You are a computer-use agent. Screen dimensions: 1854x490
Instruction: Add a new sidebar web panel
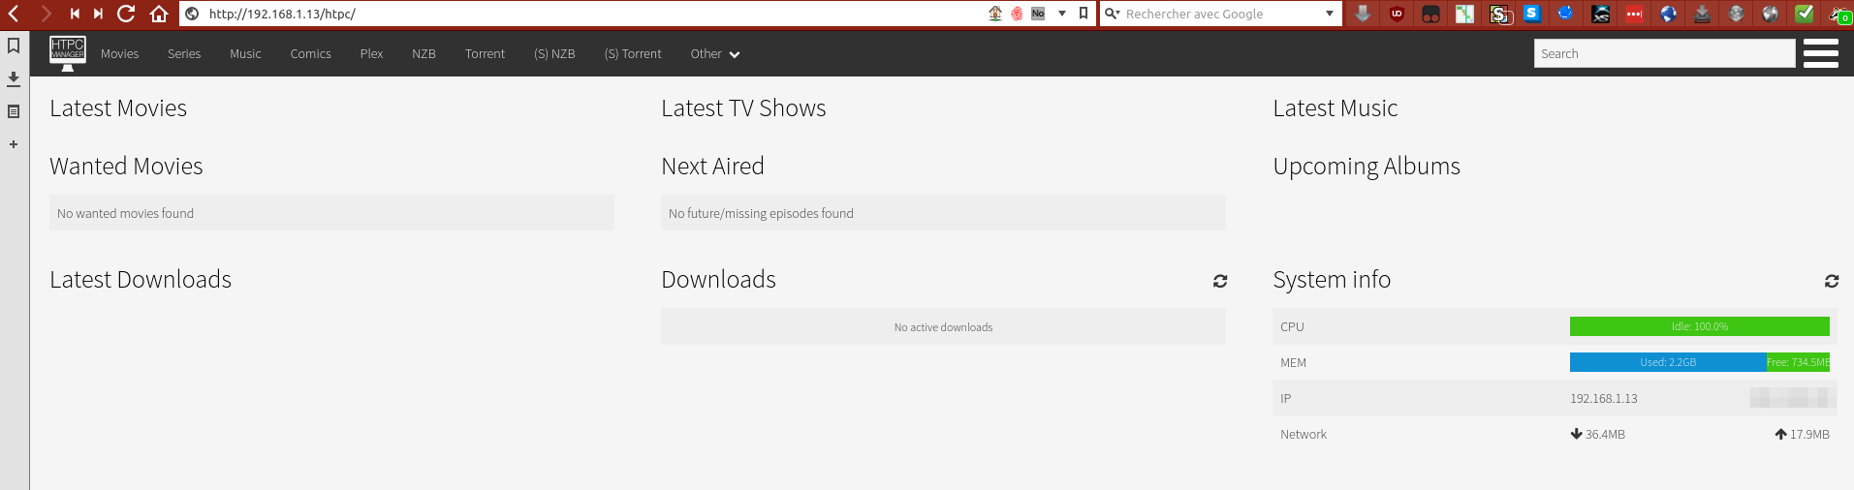tap(14, 144)
